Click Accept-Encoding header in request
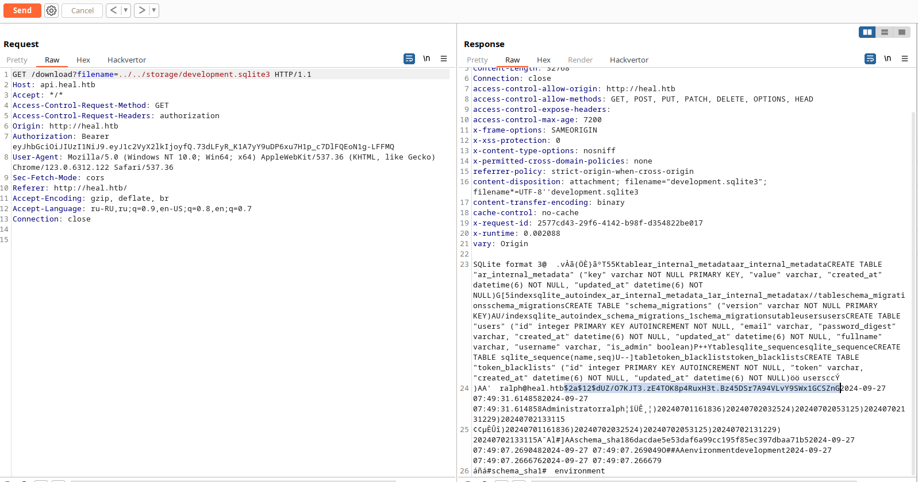918x482 pixels. click(x=91, y=199)
